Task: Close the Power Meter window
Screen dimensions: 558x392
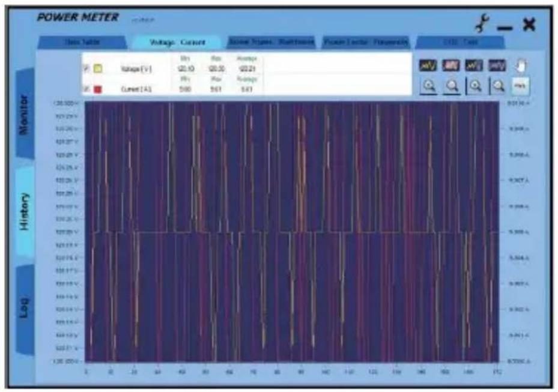Action: click(529, 24)
